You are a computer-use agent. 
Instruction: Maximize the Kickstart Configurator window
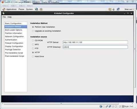(128, 13)
